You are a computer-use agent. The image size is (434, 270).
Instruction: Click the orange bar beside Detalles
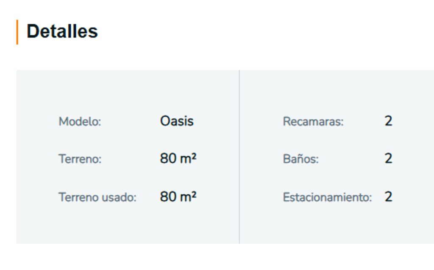(17, 32)
